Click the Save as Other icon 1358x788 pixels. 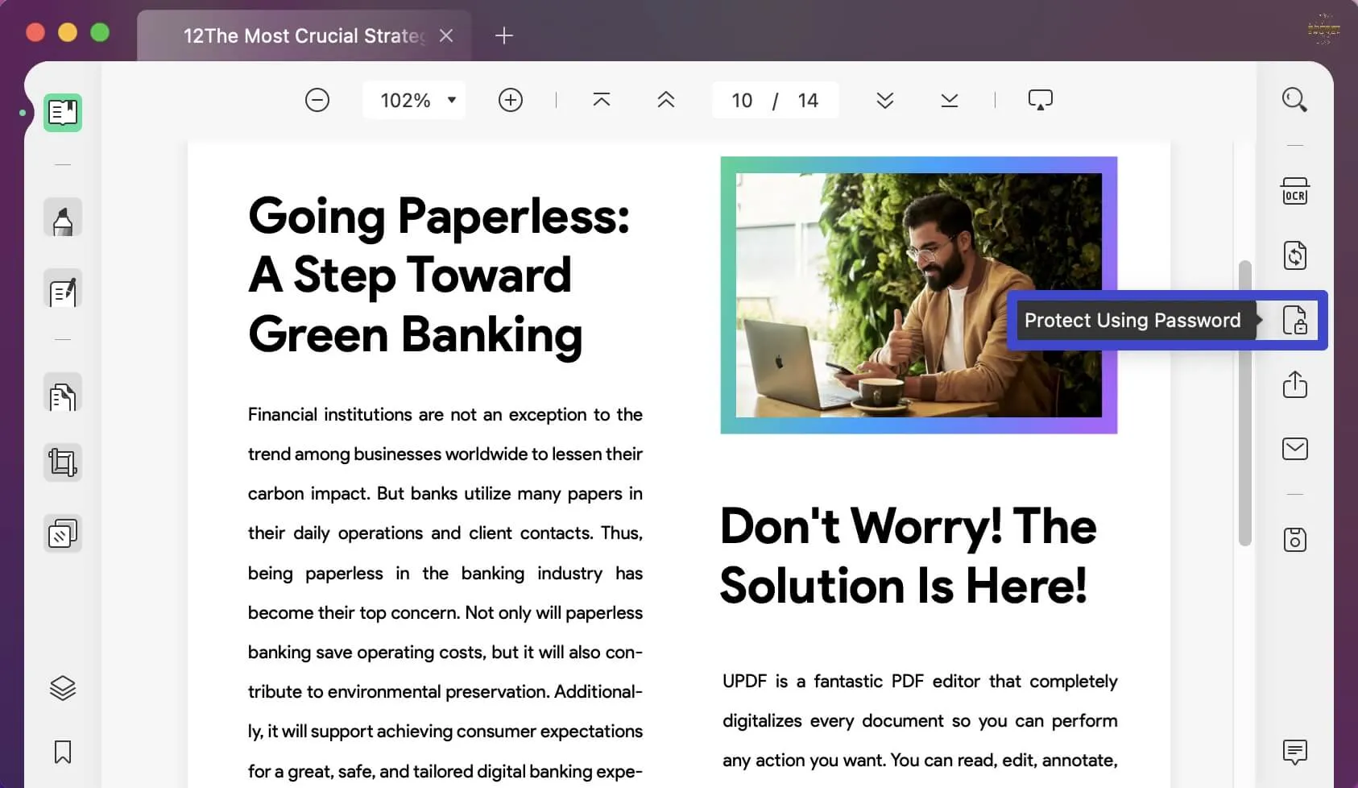(1295, 539)
